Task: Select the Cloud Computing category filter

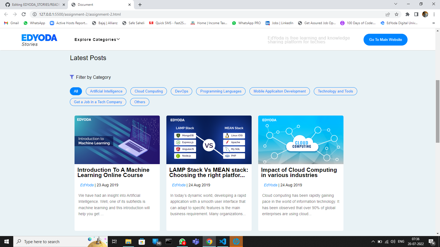Action: click(x=148, y=91)
